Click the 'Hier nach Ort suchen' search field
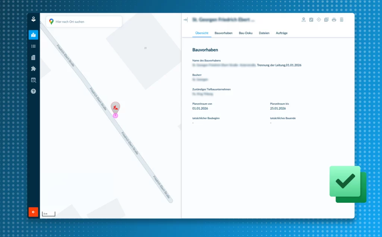 [86, 22]
